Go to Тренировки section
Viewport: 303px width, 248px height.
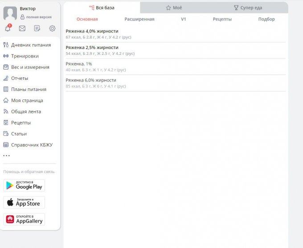coord(25,56)
